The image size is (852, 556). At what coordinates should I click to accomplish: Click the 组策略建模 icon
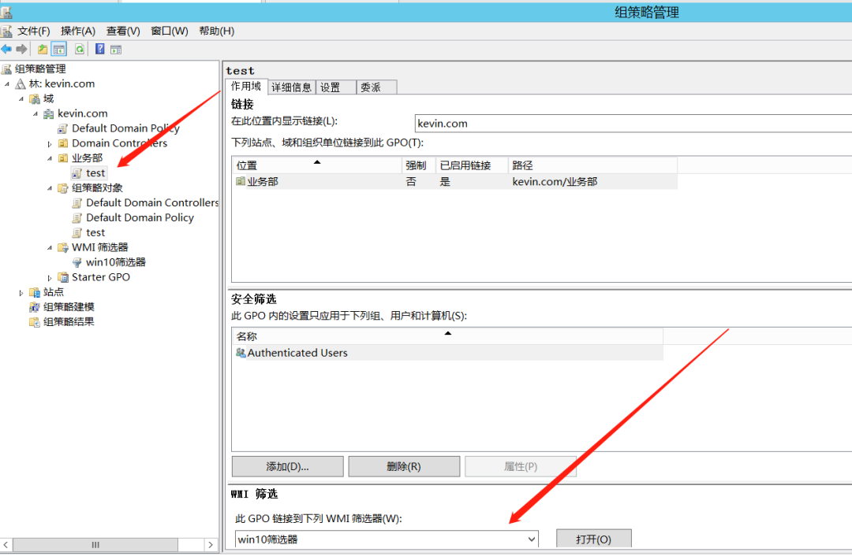35,307
